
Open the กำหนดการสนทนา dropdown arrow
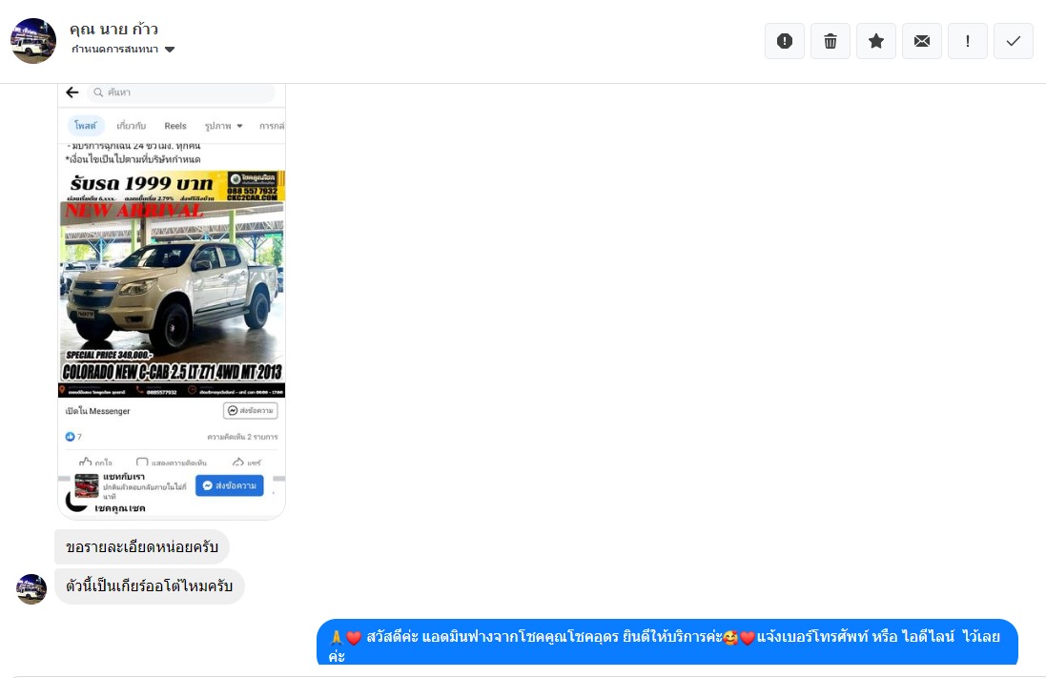coord(170,50)
